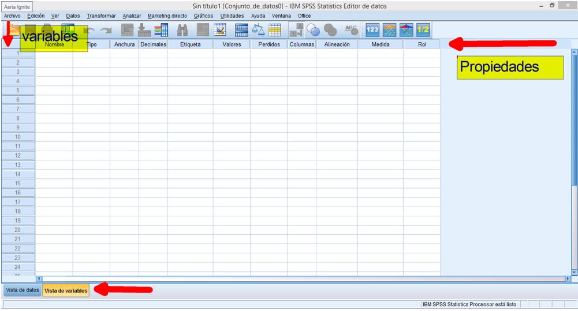Click the Valores column header
The width and height of the screenshot is (578, 311).
coord(232,44)
